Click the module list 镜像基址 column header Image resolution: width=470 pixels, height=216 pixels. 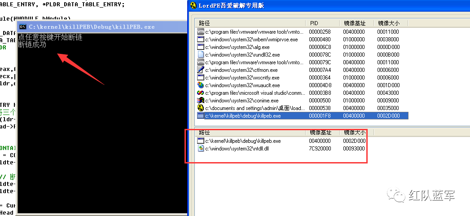(x=323, y=132)
